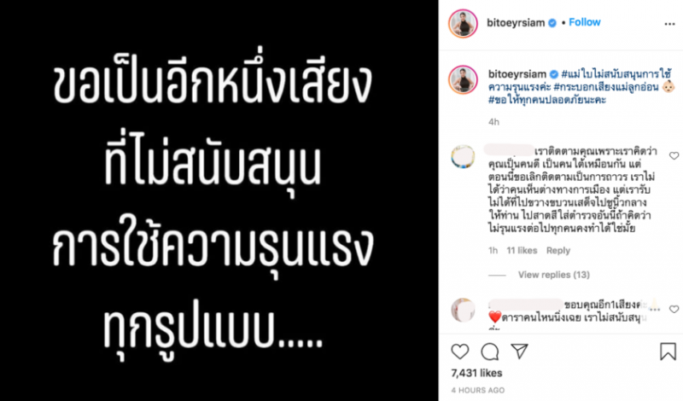Screen dimensions: 683x401
Task: Open the three-dot more options menu
Action: [x=669, y=24]
